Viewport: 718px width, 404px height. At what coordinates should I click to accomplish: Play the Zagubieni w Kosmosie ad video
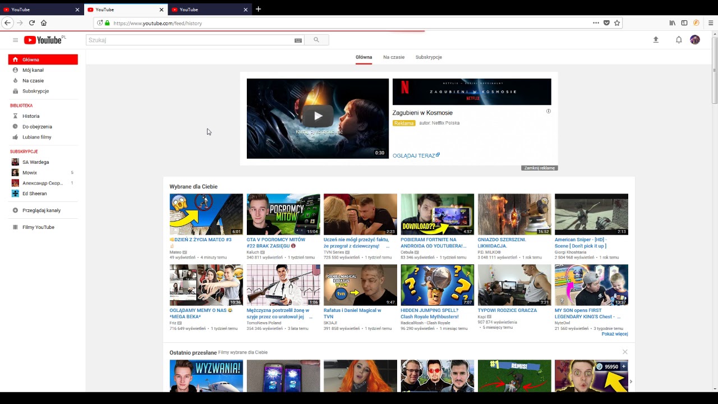317,116
